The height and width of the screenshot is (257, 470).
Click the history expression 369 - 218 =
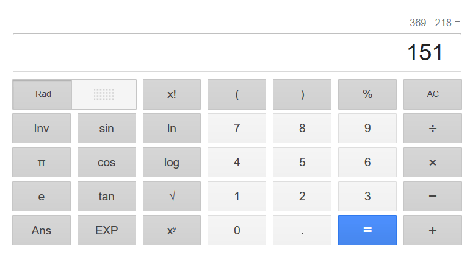435,23
